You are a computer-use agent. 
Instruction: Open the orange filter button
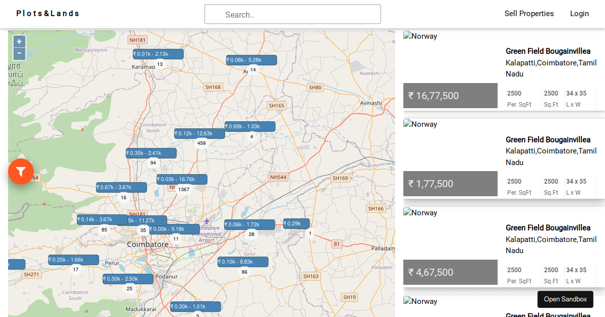pyautogui.click(x=21, y=172)
